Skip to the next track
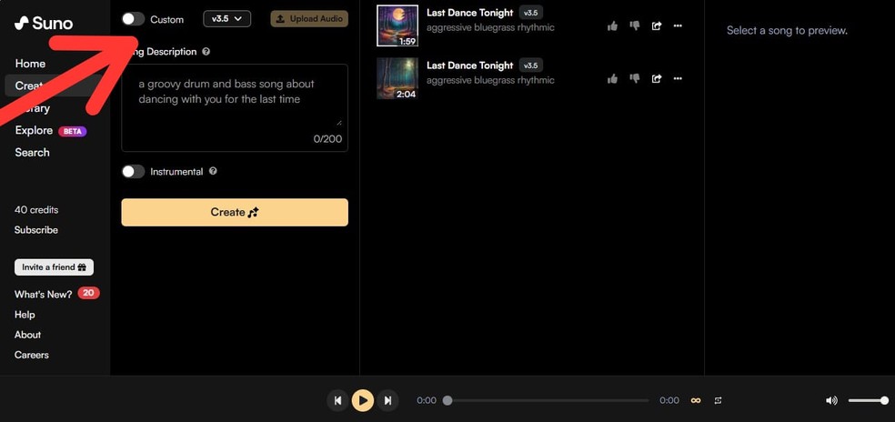The height and width of the screenshot is (422, 895). pyautogui.click(x=387, y=400)
